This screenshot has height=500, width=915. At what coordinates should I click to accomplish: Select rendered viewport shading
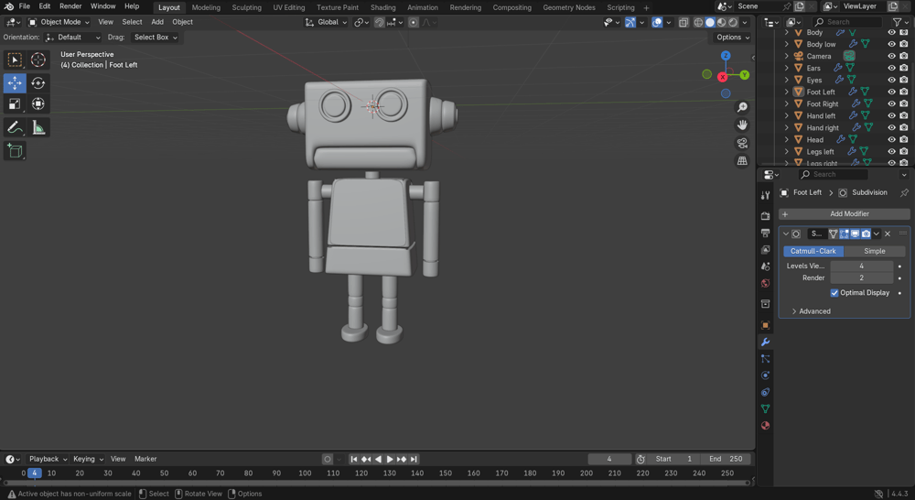(733, 22)
